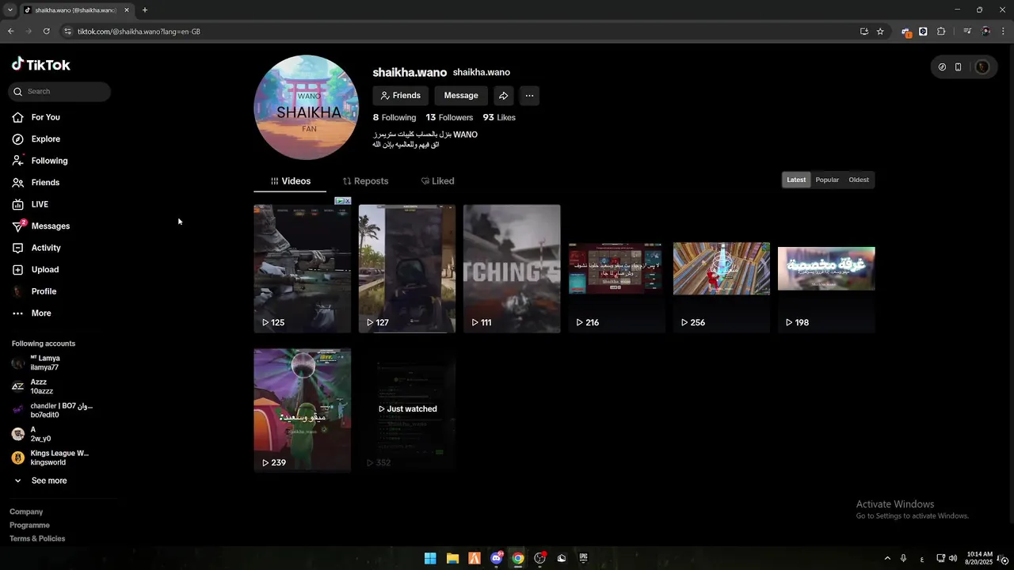The image size is (1014, 570).
Task: Open the Windows Start menu
Action: point(430,558)
